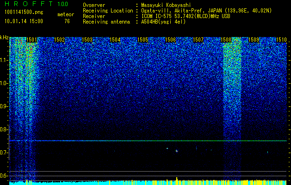This screenshot has height=185, width=291.
Task: Select the 0.9 frequency axis label
Action: click(4, 106)
